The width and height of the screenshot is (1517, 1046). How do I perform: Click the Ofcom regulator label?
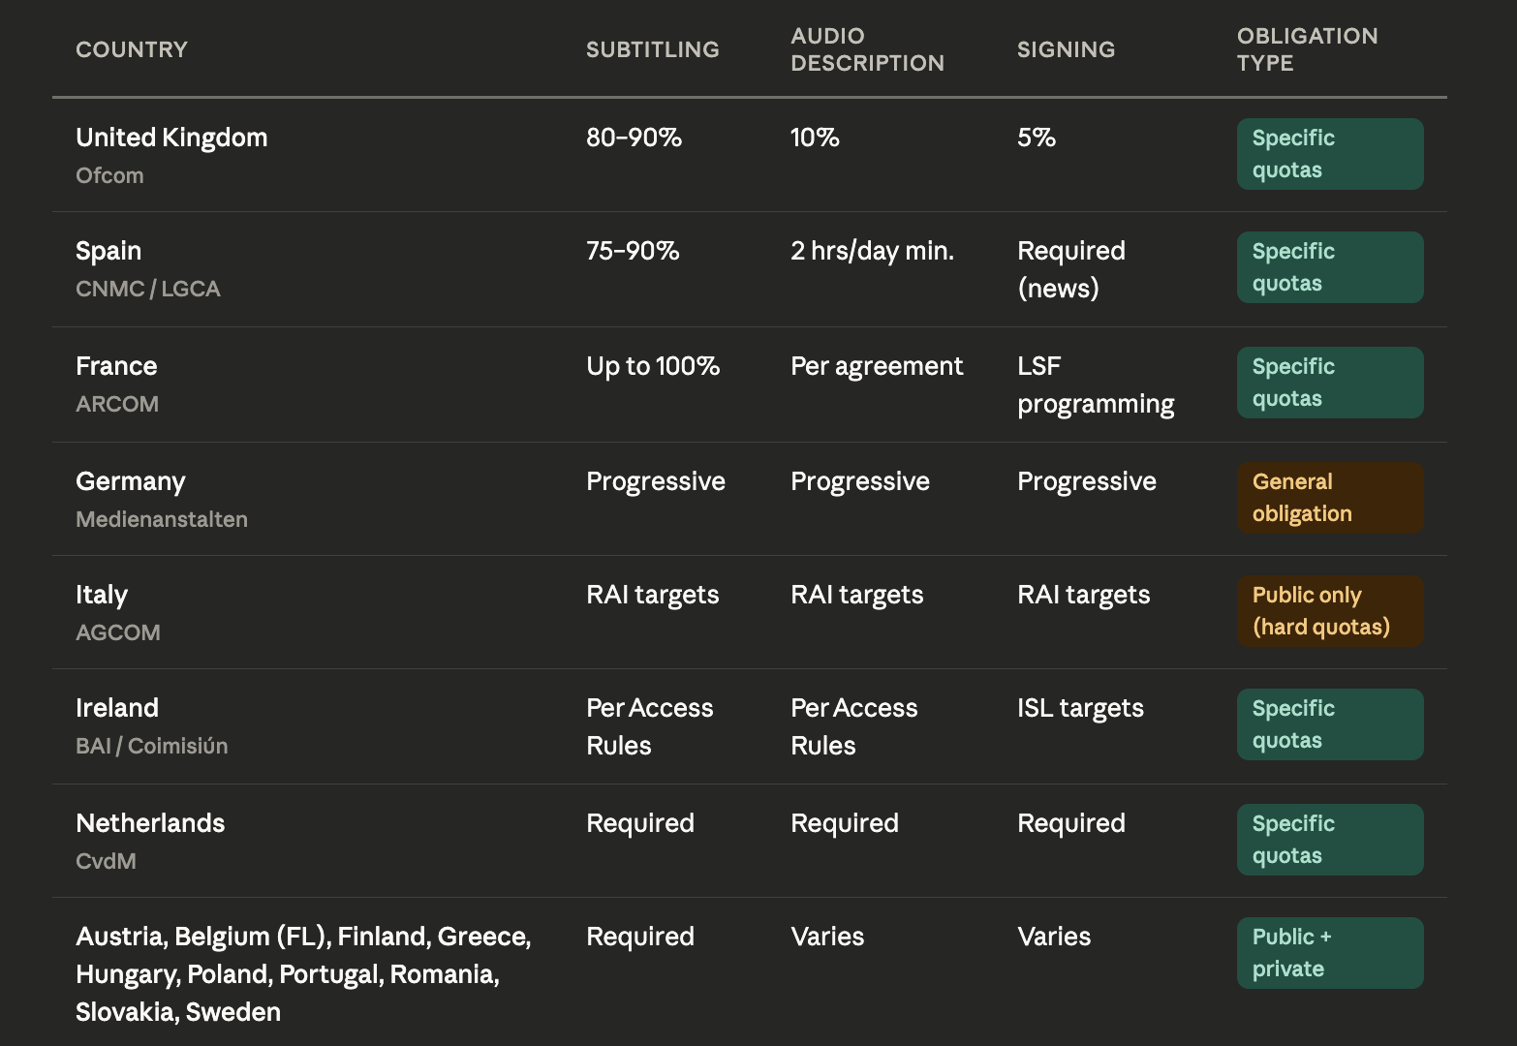109,175
